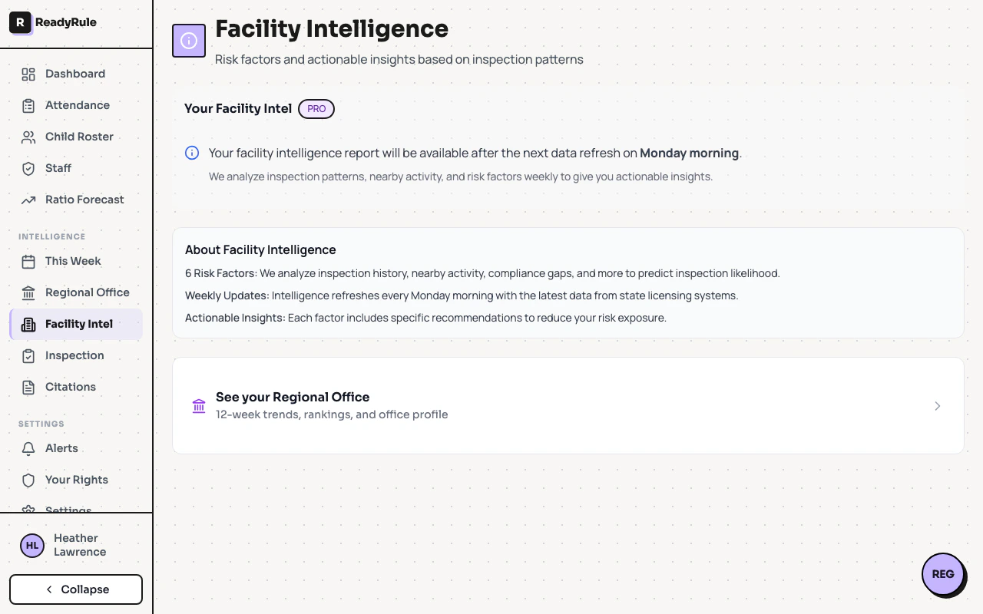
Task: Select the Staff shield icon
Action: click(x=28, y=168)
